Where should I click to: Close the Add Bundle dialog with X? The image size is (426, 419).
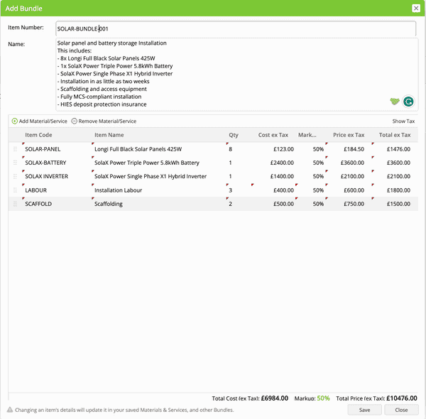pos(416,8)
